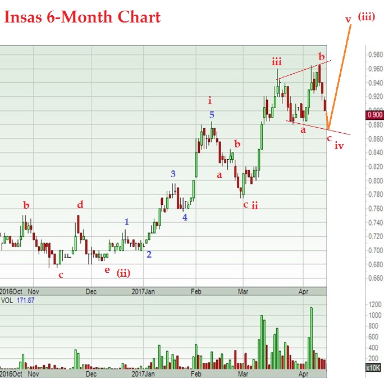Click the 0.960 price axis value

coord(376,69)
